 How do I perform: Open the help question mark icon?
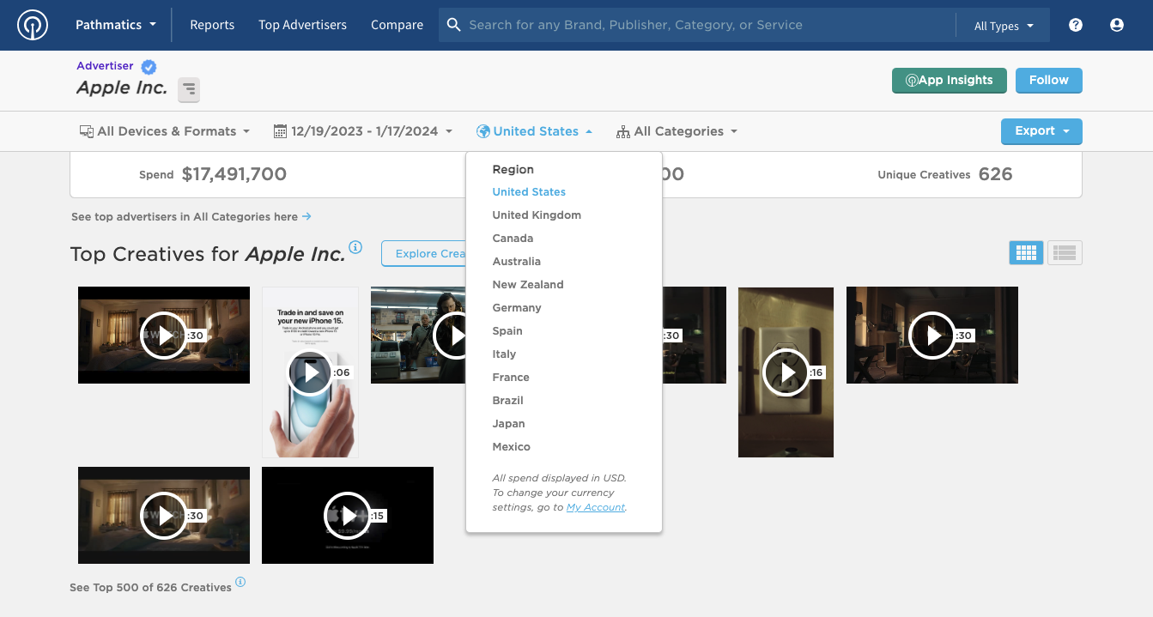[1076, 25]
